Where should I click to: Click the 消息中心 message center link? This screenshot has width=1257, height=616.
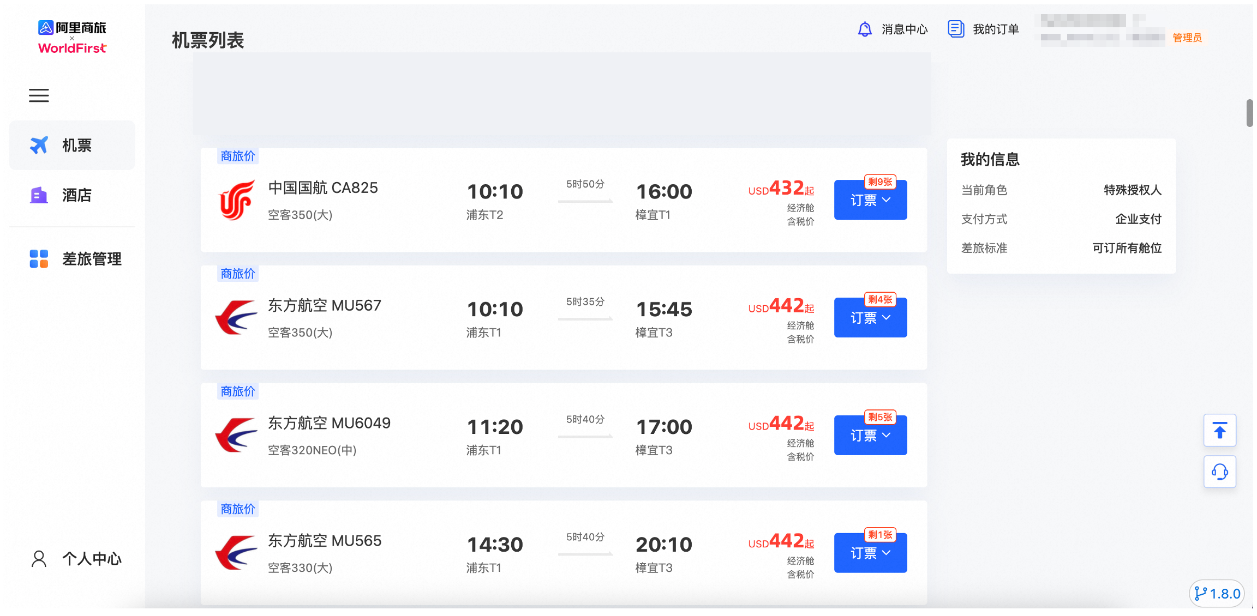904,29
